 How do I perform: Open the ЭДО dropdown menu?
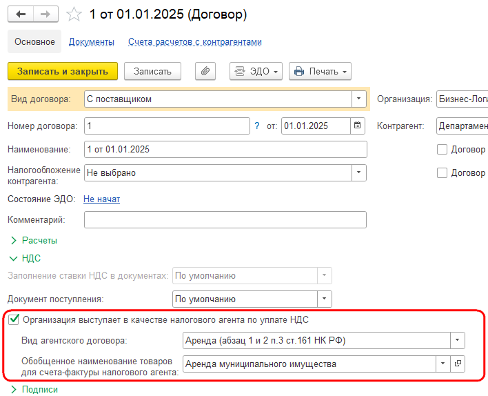(x=256, y=71)
